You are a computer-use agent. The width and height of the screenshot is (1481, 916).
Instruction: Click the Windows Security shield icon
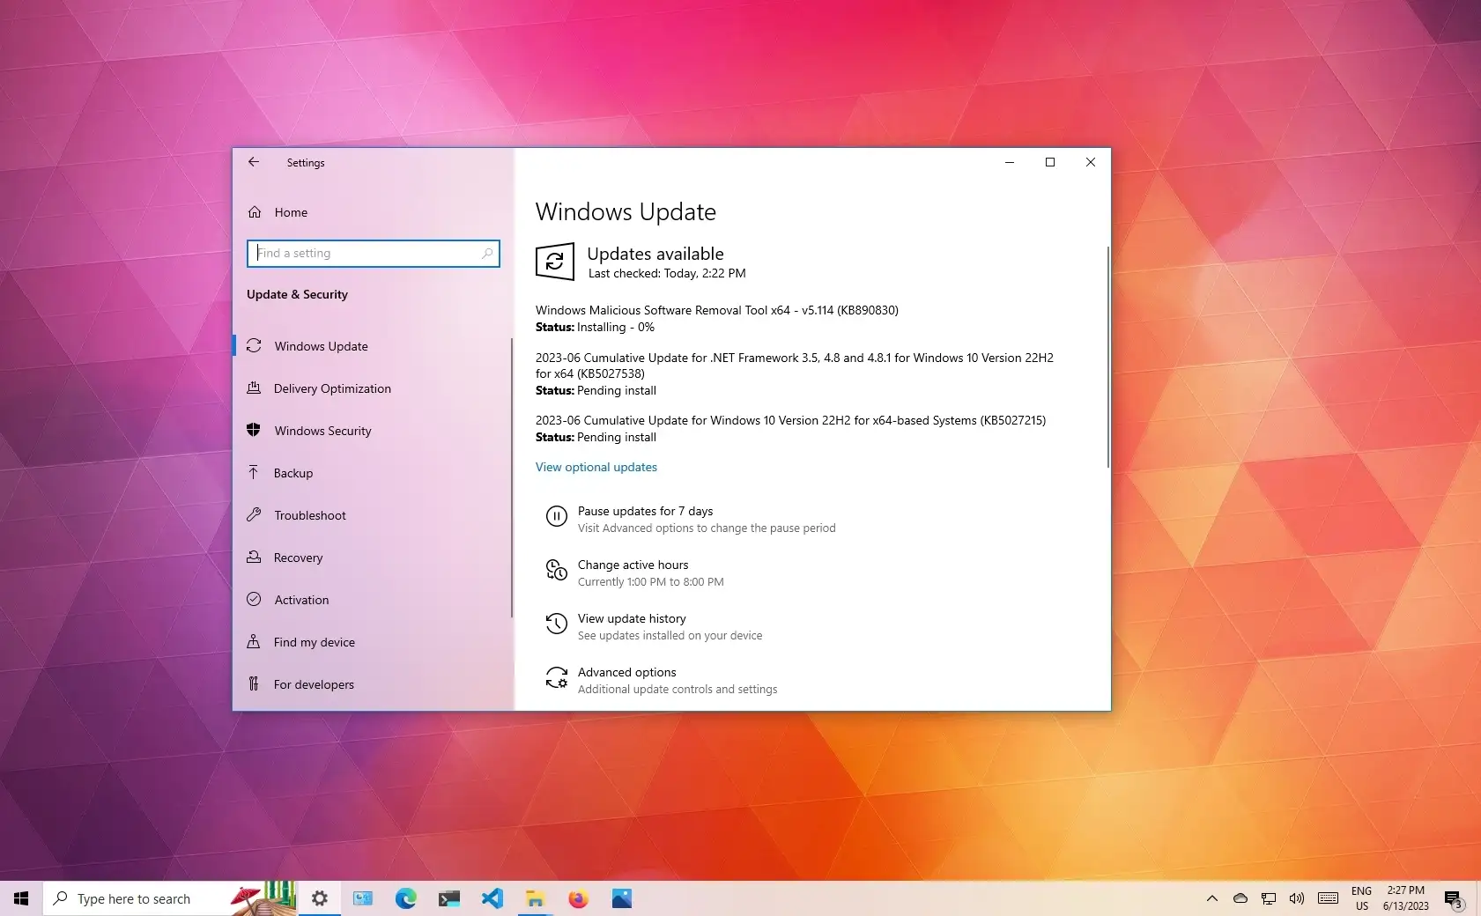254,431
